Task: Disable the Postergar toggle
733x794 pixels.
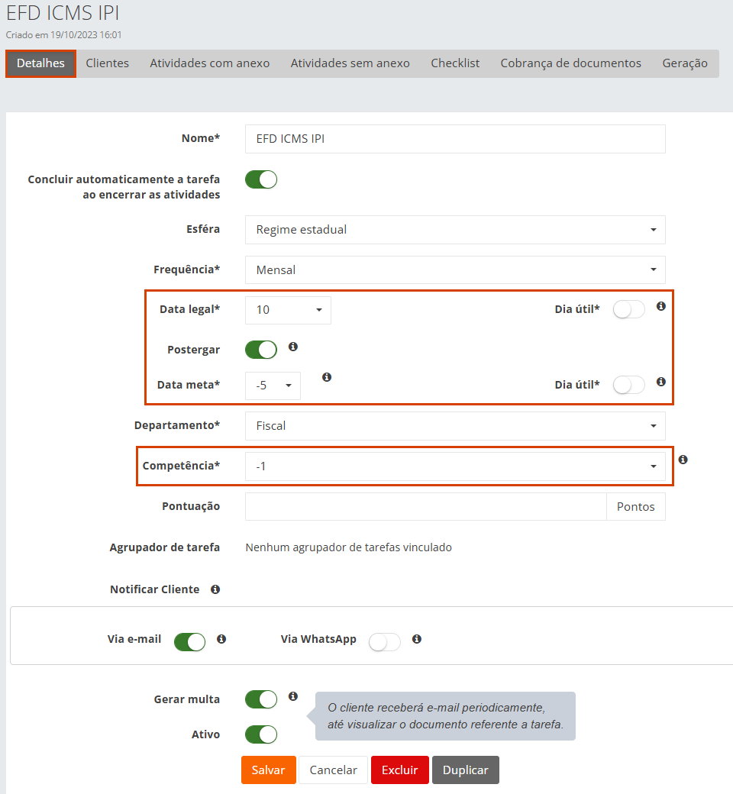Action: pos(261,350)
